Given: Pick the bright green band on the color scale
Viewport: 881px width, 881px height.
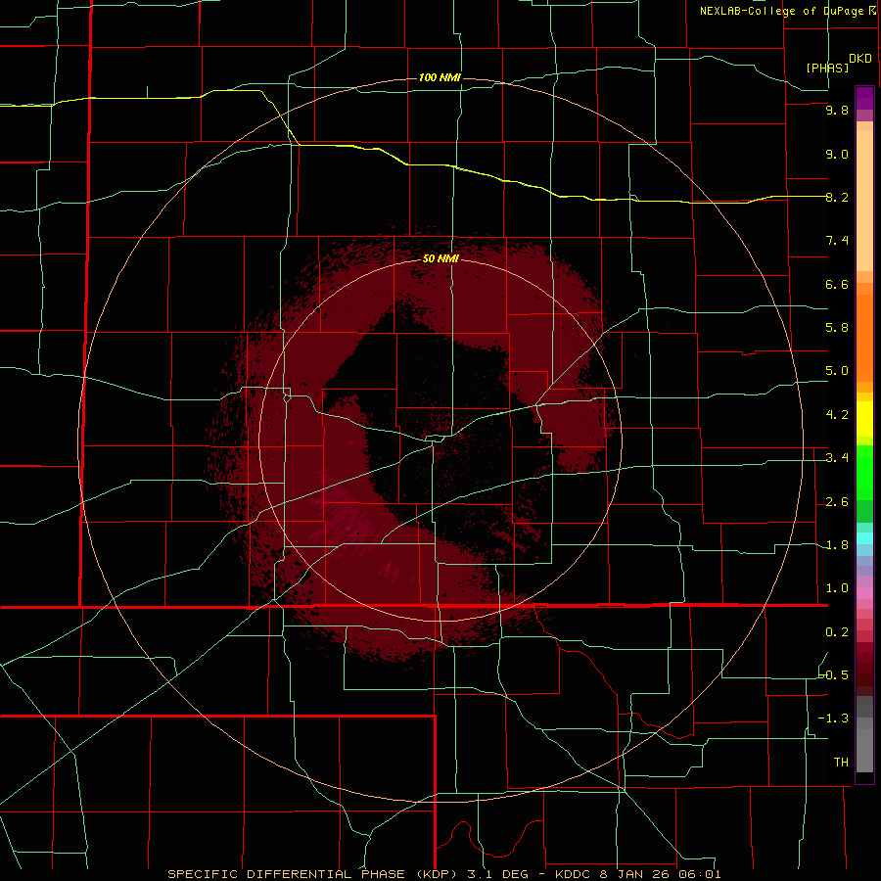Looking at the screenshot, I should [864, 472].
